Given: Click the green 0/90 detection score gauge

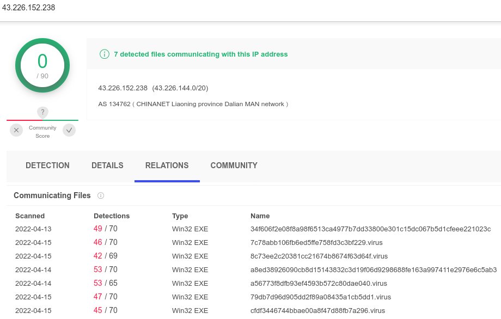Looking at the screenshot, I should click(42, 65).
